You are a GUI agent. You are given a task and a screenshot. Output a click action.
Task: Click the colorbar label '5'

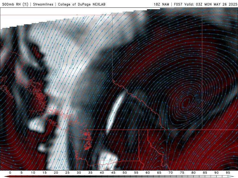(x=21, y=173)
